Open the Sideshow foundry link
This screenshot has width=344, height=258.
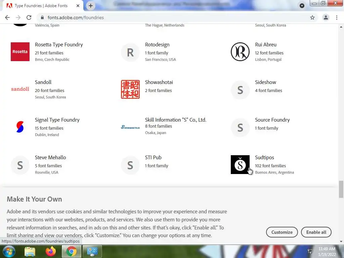click(265, 82)
